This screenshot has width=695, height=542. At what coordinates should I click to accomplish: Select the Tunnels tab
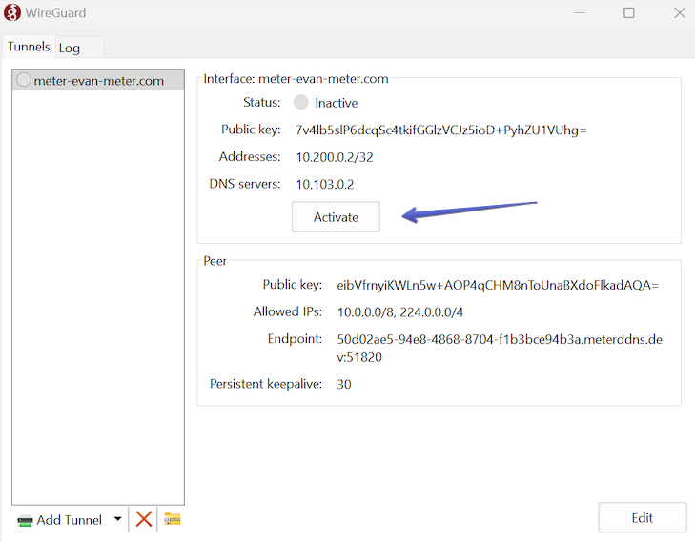pyautogui.click(x=29, y=47)
